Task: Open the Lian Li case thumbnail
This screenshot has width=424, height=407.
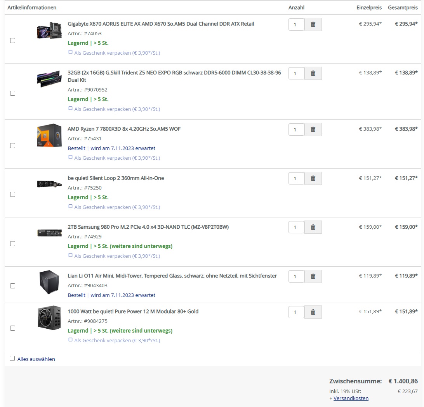Action: coord(49,282)
